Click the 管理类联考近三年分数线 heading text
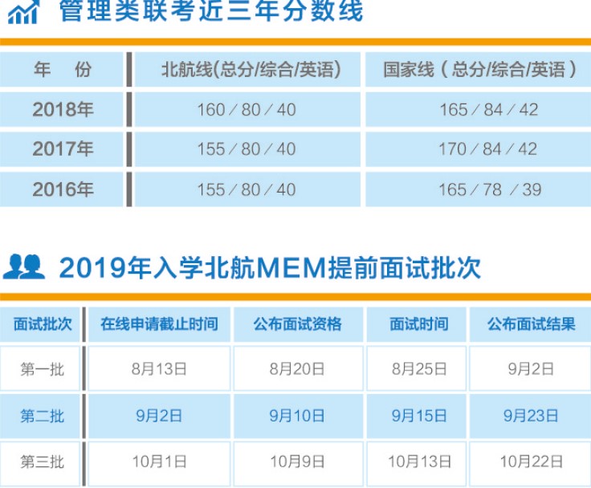The height and width of the screenshot is (488, 591). pyautogui.click(x=211, y=12)
